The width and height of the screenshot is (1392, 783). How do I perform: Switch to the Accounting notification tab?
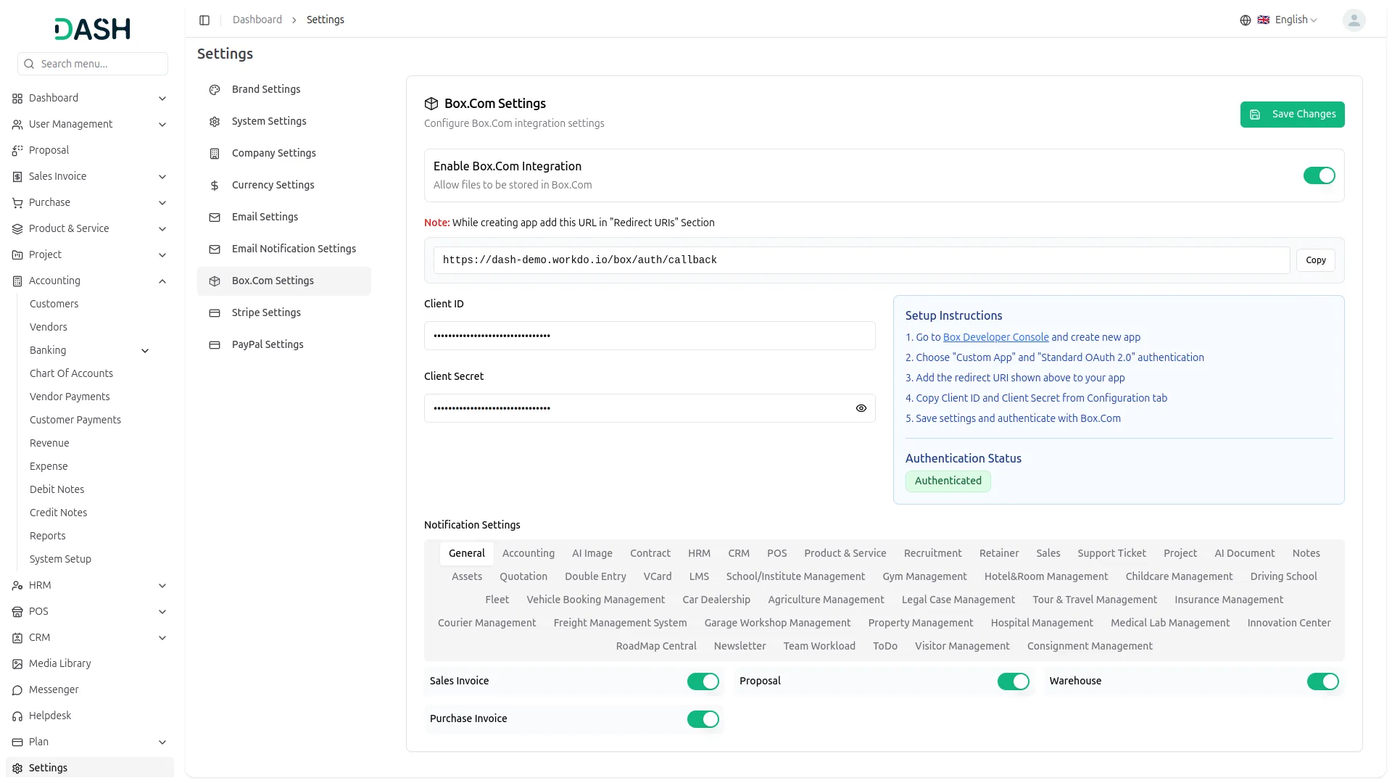pos(529,553)
